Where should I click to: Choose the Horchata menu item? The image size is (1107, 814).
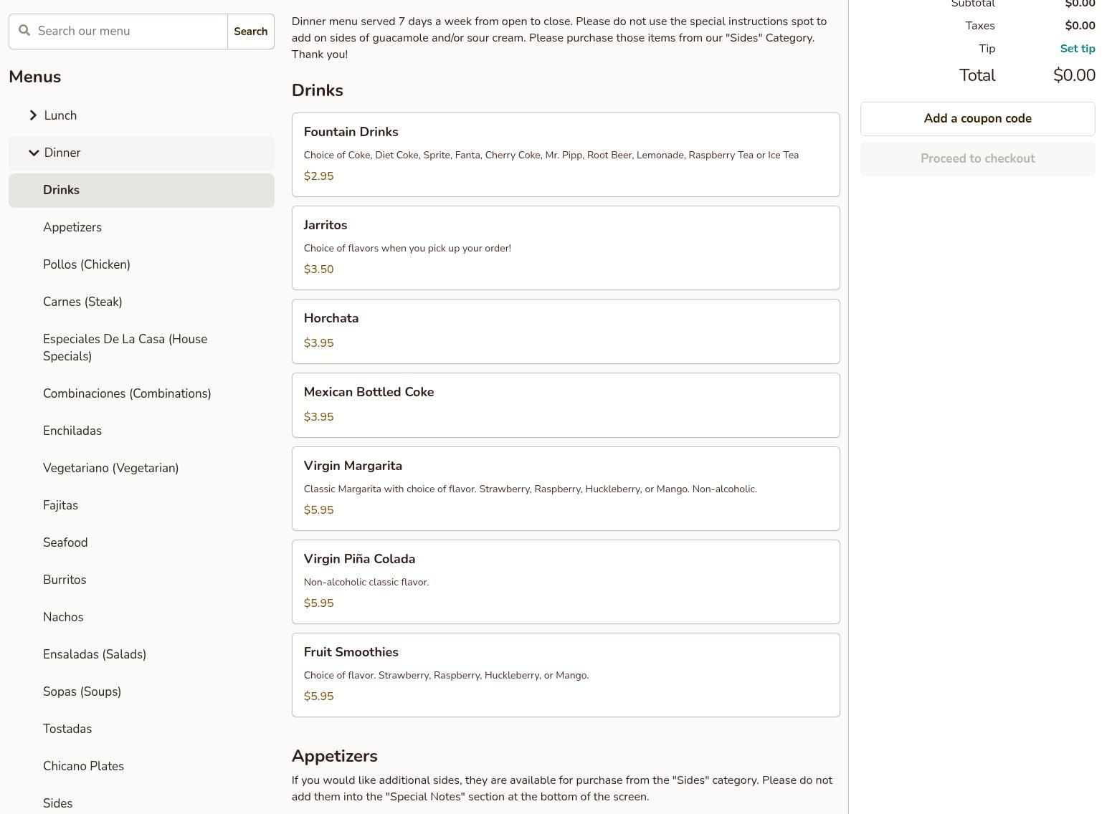[565, 331]
